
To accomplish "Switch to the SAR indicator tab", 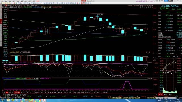I will [x=98, y=92].
